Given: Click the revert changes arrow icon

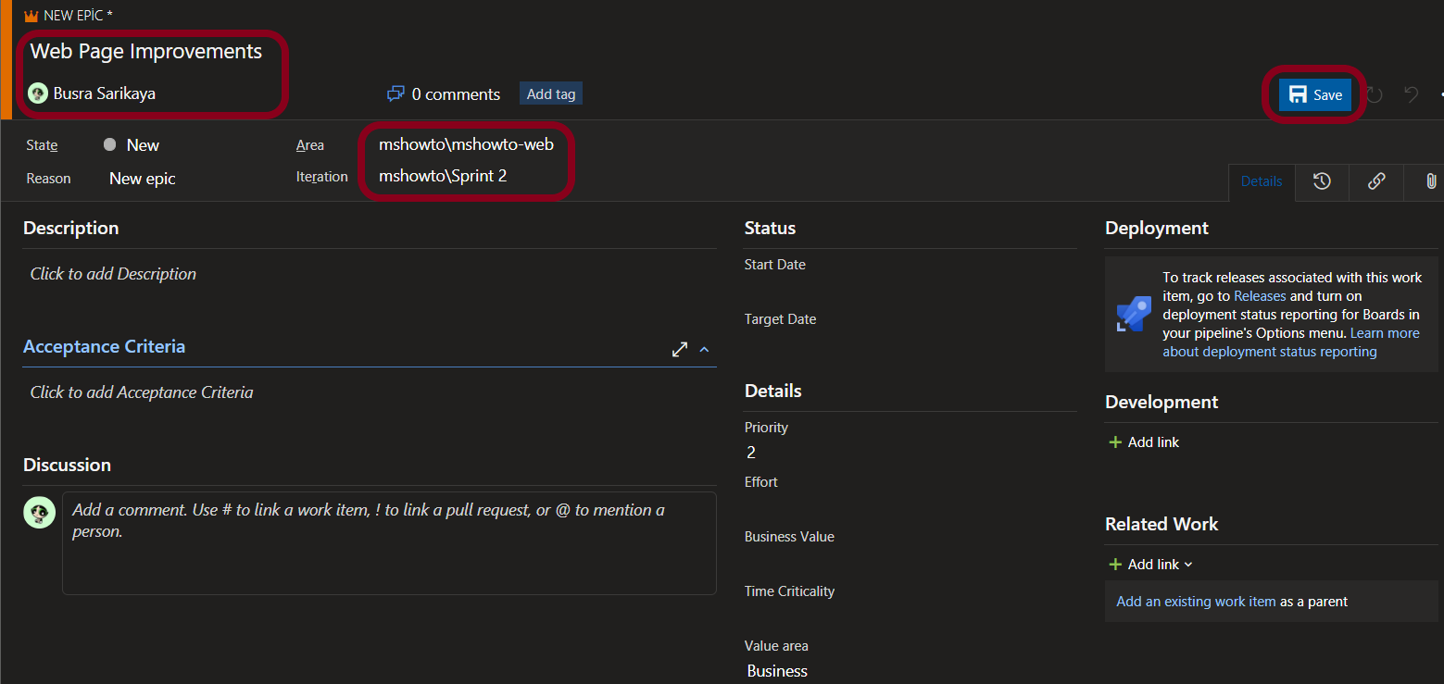Looking at the screenshot, I should click(x=1412, y=94).
